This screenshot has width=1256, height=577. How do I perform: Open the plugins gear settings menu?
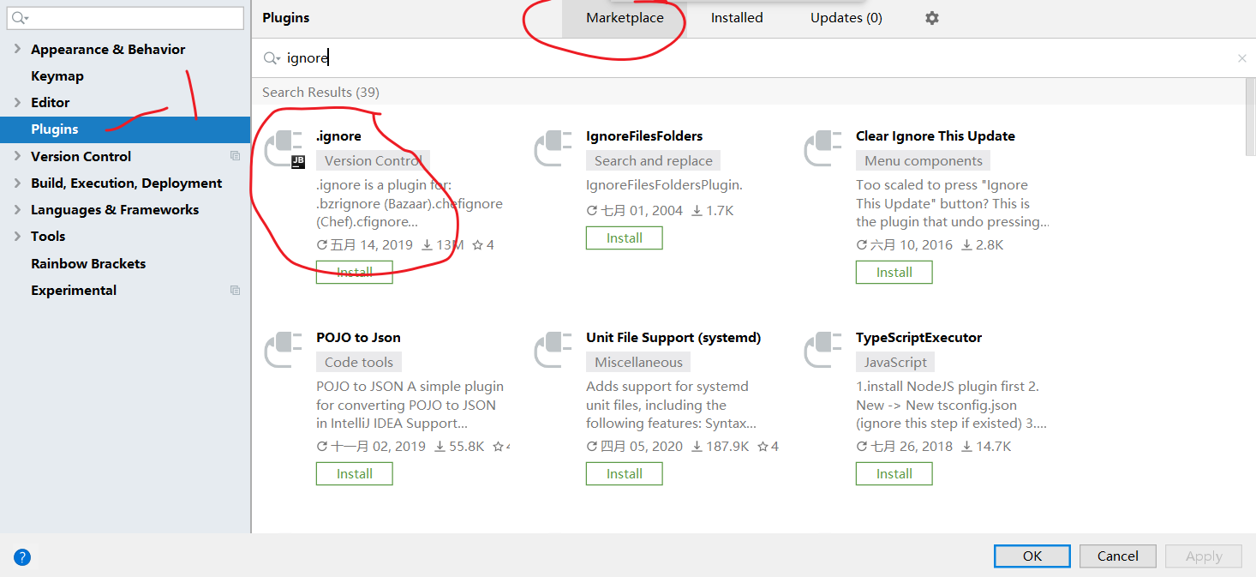(932, 18)
